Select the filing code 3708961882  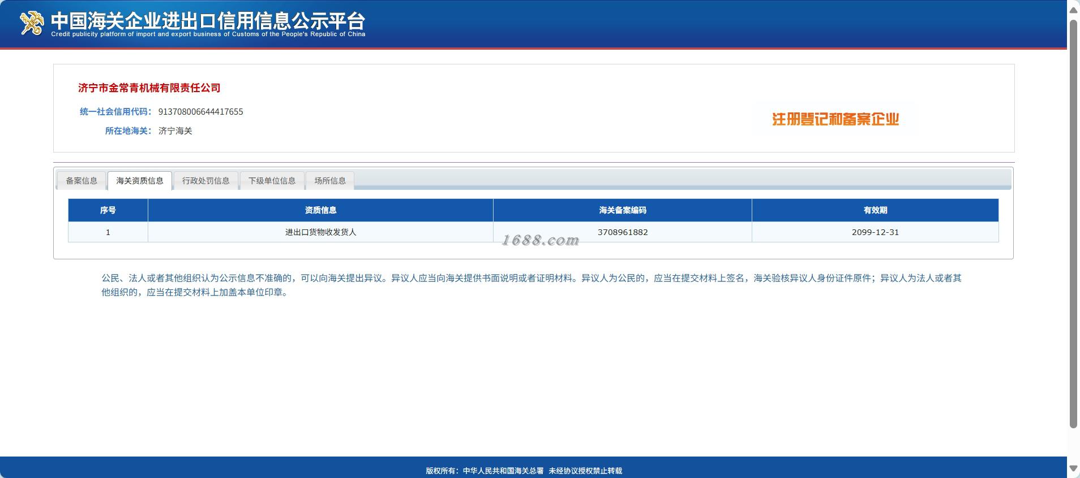click(x=623, y=232)
